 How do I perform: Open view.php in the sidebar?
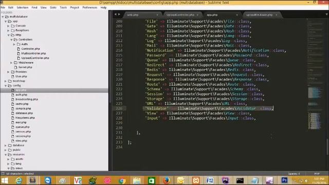tap(21, 141)
